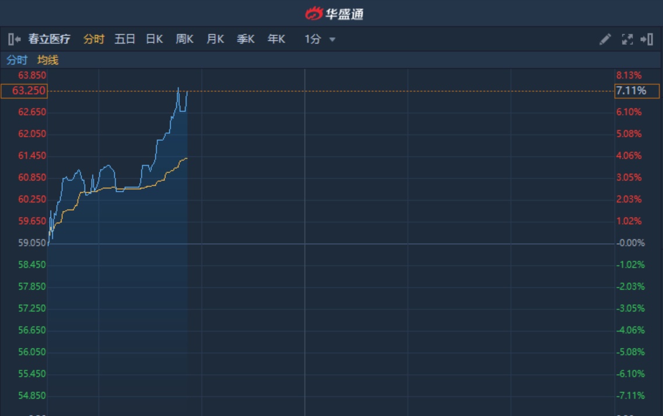This screenshot has height=416, width=663.
Task: Switch to 日K chart
Action: point(154,40)
